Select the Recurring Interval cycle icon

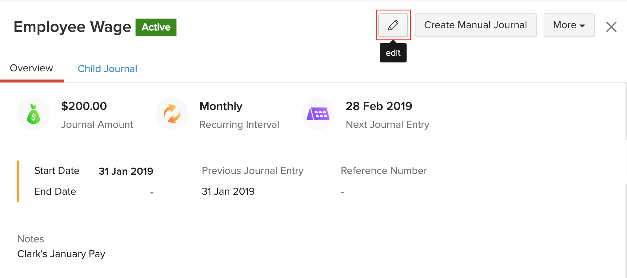pos(172,114)
